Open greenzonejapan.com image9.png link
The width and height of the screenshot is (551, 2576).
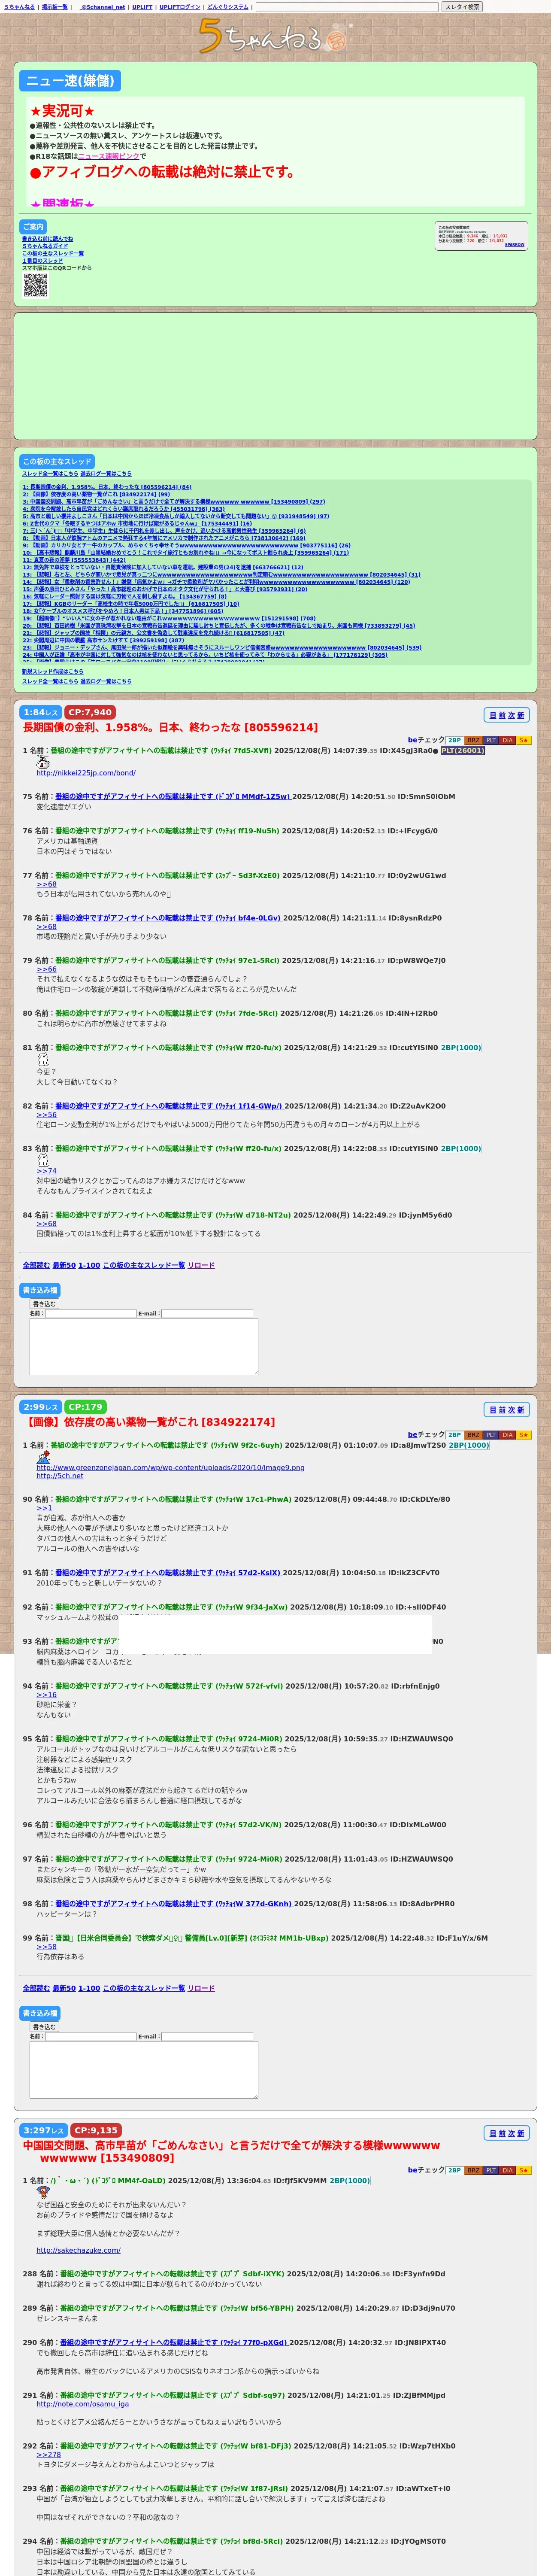(171, 1467)
